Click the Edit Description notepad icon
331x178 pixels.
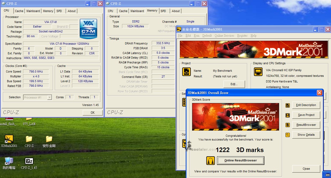288,105
